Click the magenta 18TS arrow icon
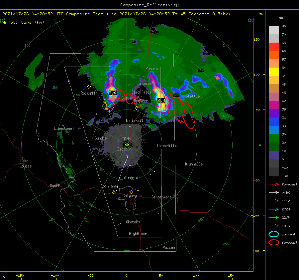Viewport: 299px width, 280px height. 274,226
